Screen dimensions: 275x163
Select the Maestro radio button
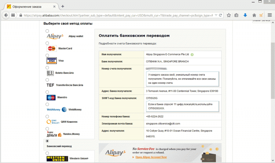(x=47, y=92)
